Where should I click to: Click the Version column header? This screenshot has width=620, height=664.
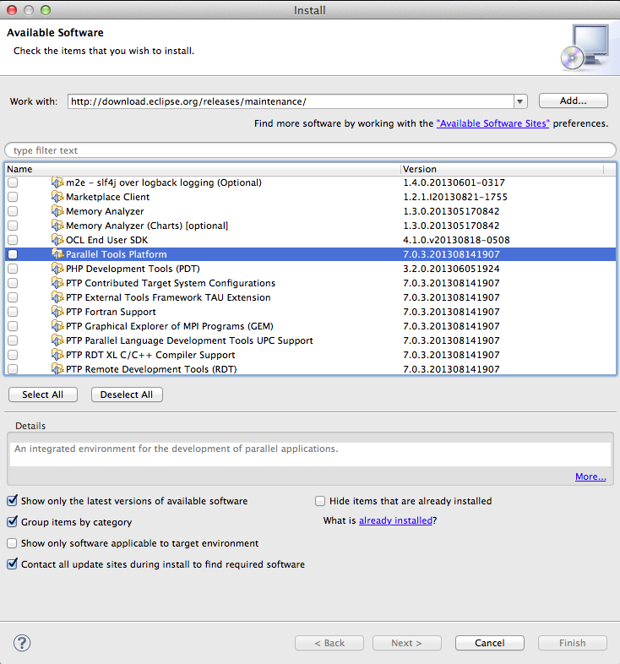(x=503, y=169)
